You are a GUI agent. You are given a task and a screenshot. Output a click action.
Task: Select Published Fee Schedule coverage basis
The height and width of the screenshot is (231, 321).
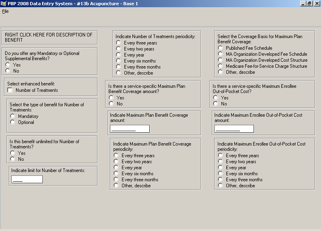(x=220, y=48)
